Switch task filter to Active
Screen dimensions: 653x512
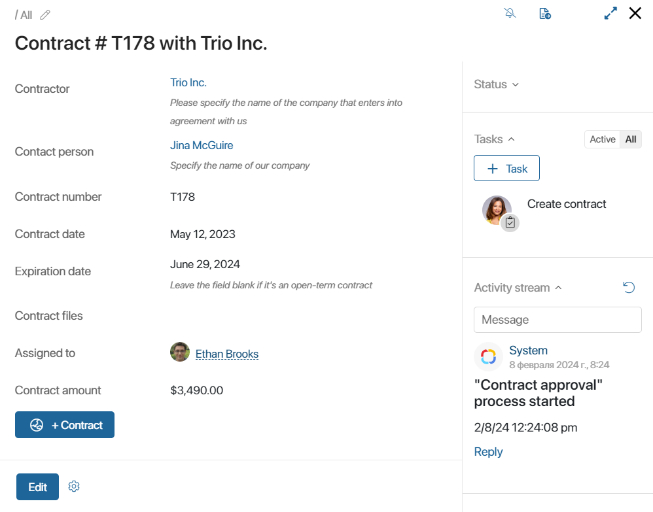[602, 139]
